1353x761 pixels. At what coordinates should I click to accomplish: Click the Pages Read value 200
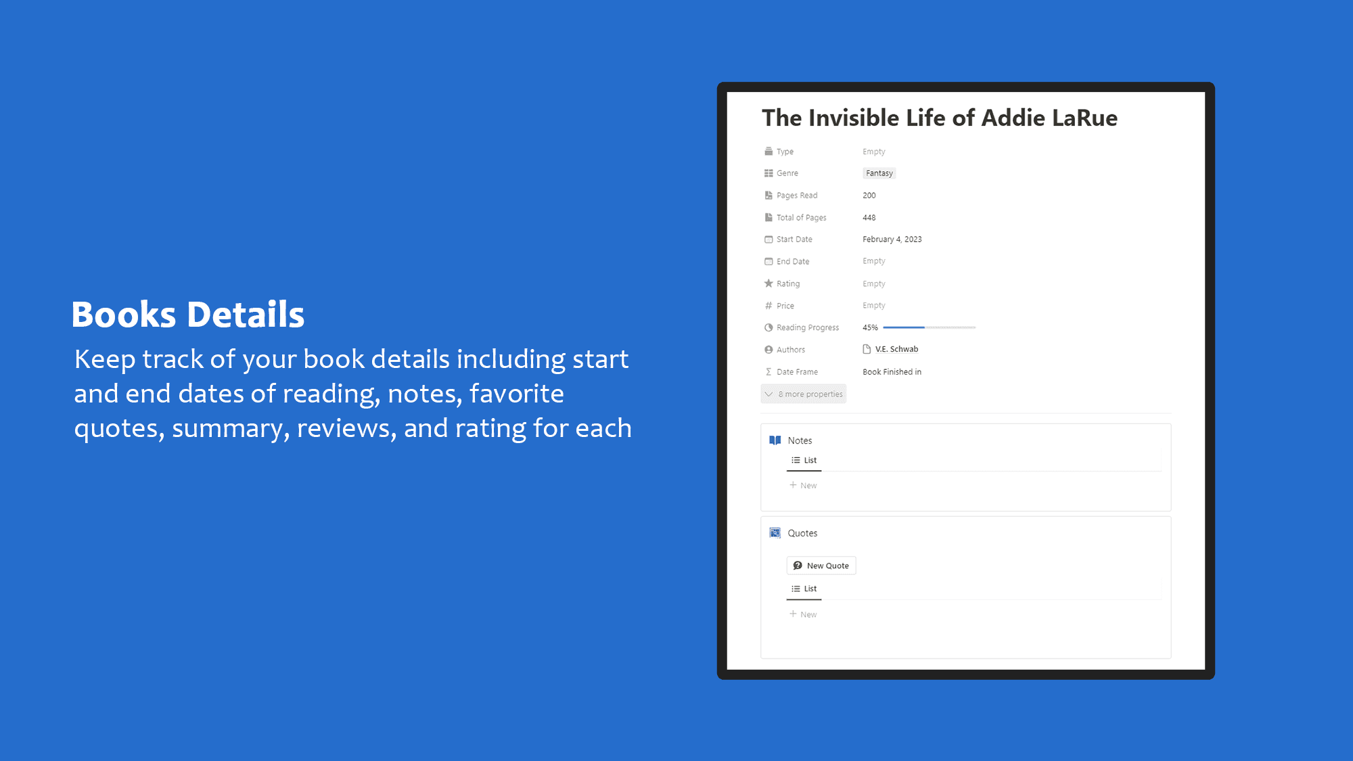(x=869, y=195)
